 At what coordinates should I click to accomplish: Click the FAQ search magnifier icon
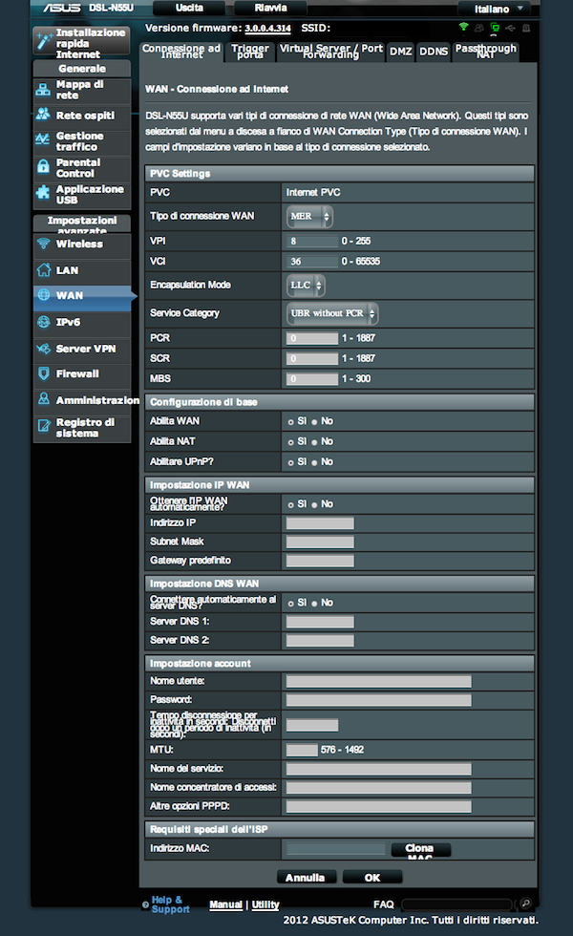[525, 904]
